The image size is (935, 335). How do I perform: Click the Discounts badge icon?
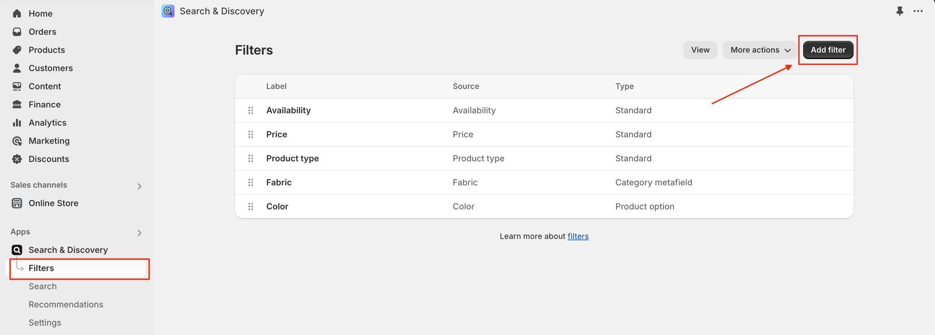pyautogui.click(x=17, y=159)
